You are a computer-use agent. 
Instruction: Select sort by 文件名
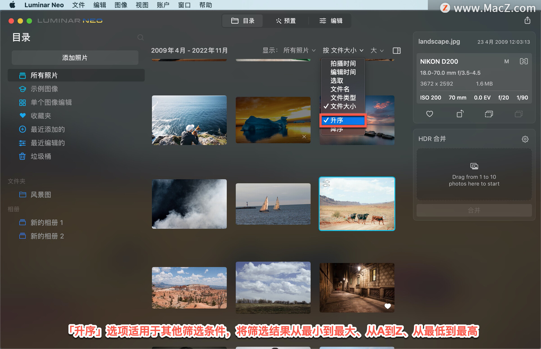343,89
